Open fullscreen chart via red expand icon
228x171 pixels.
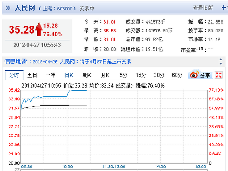pyautogui.click(x=218, y=75)
